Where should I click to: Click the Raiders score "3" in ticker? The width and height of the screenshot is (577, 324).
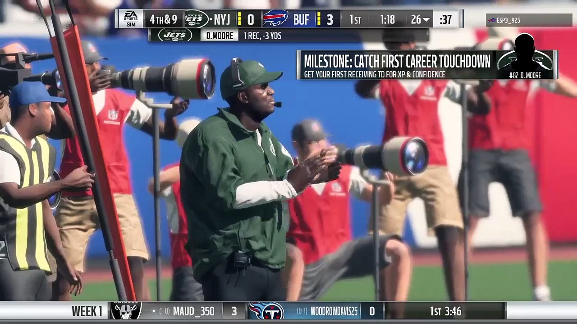tap(234, 311)
